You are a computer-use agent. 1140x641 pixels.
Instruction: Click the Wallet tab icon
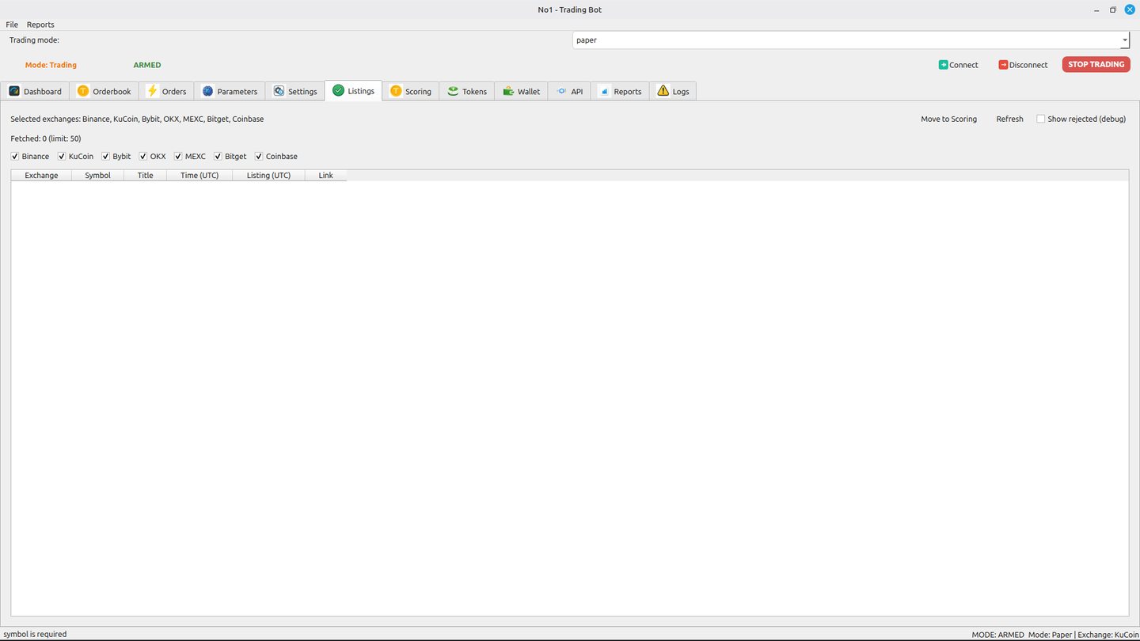tap(508, 91)
